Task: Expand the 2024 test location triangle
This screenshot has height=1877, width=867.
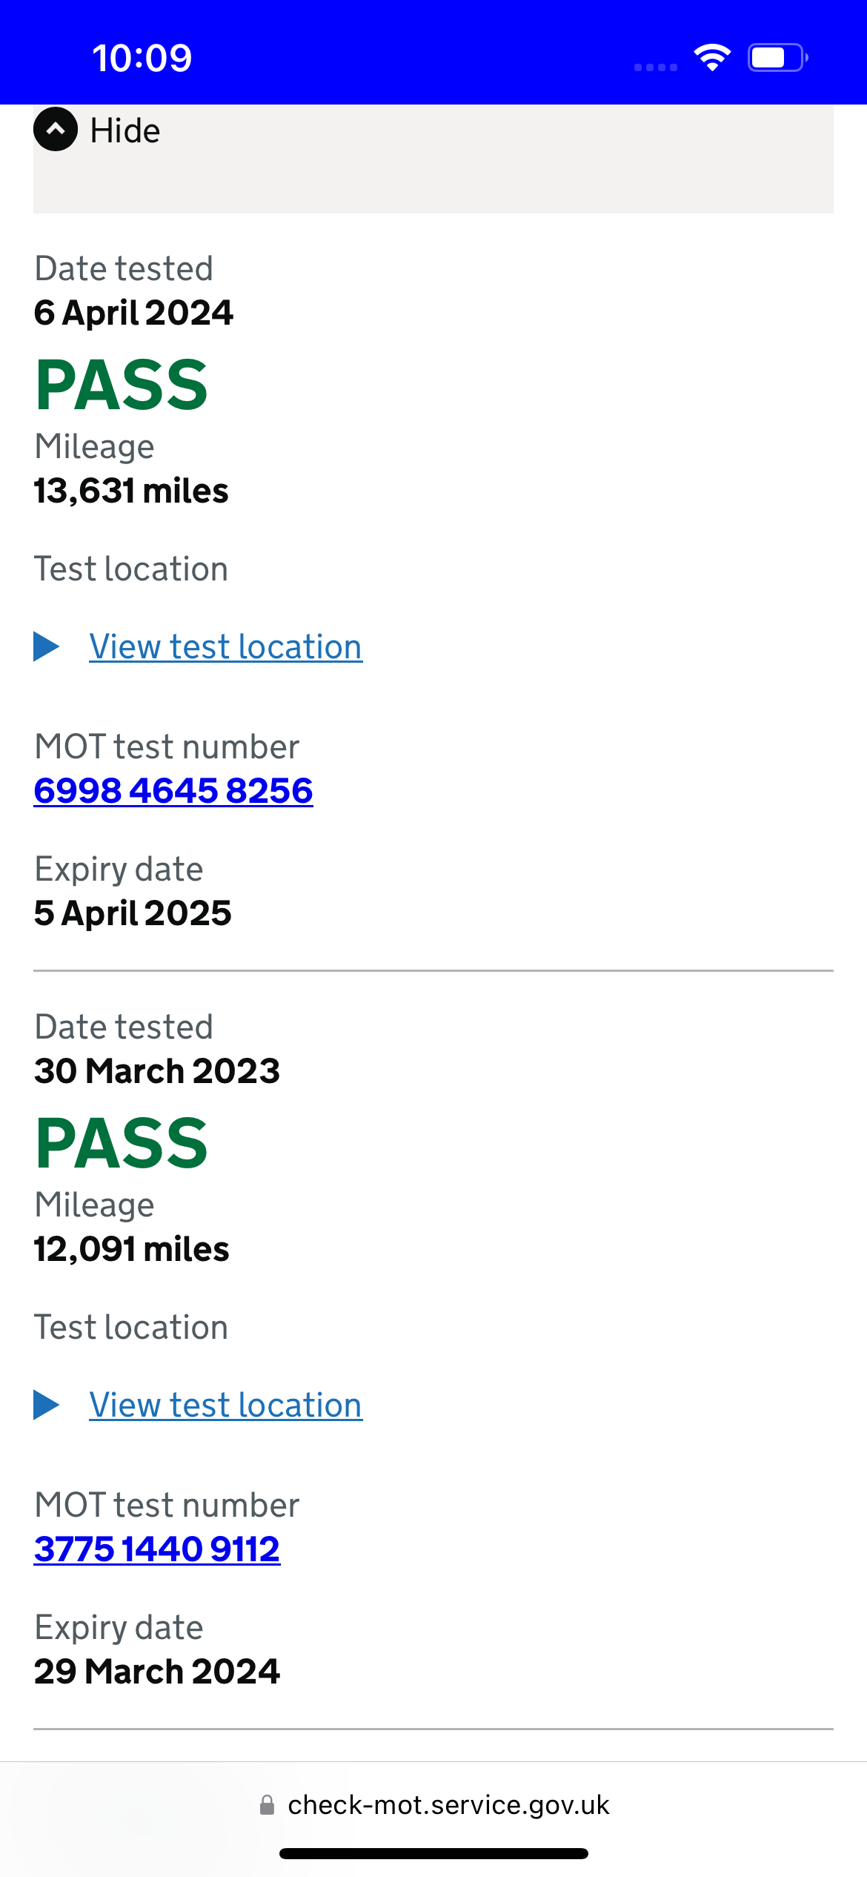Action: click(47, 646)
